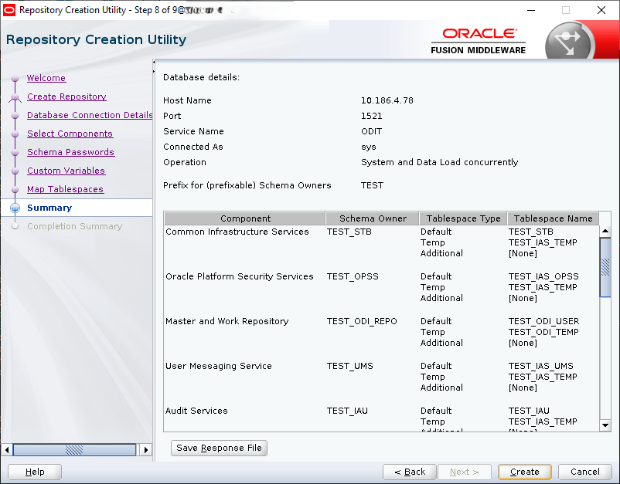Open Custom Variables step
This screenshot has width=620, height=484.
pos(66,171)
